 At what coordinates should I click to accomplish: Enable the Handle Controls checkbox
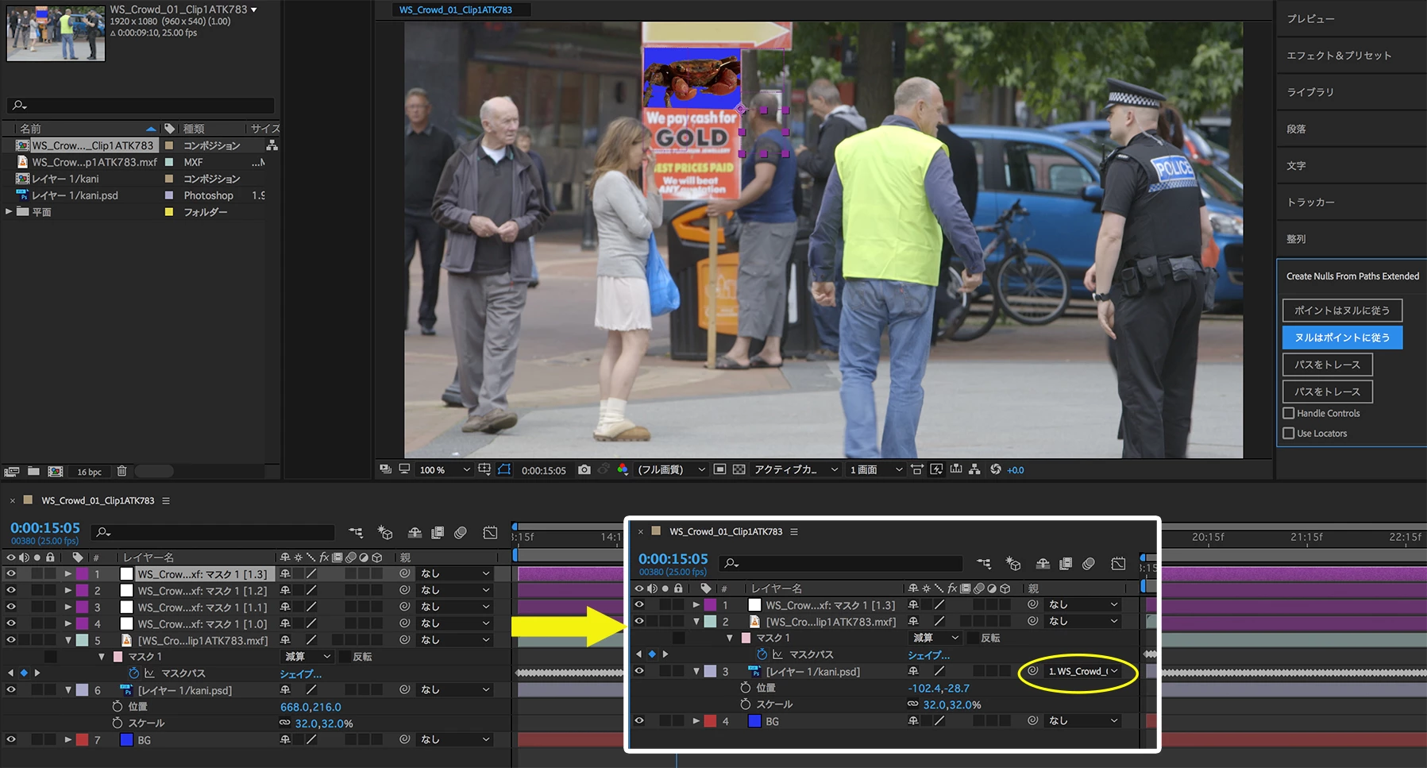click(1289, 413)
